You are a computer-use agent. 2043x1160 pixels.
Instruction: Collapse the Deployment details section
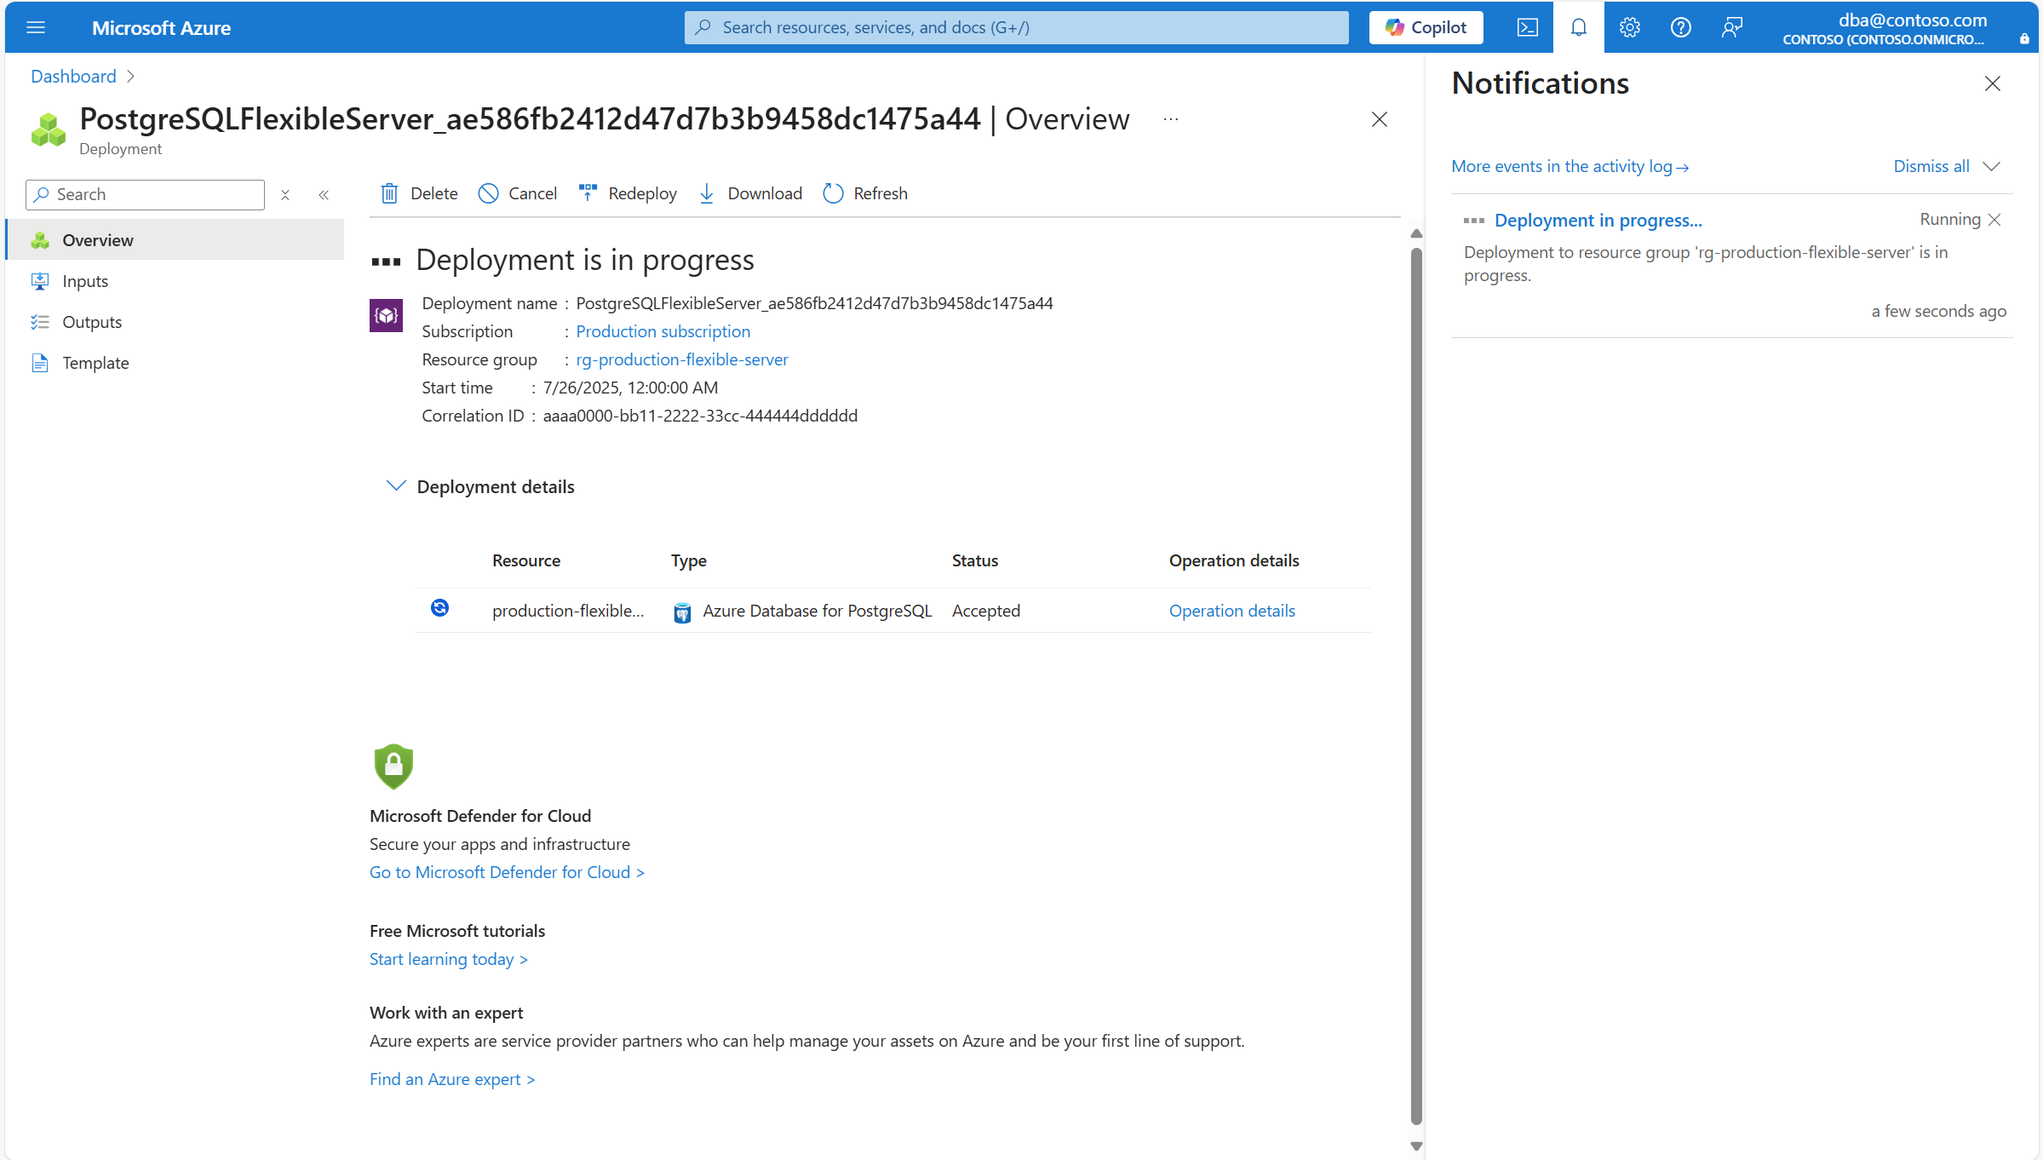[395, 485]
